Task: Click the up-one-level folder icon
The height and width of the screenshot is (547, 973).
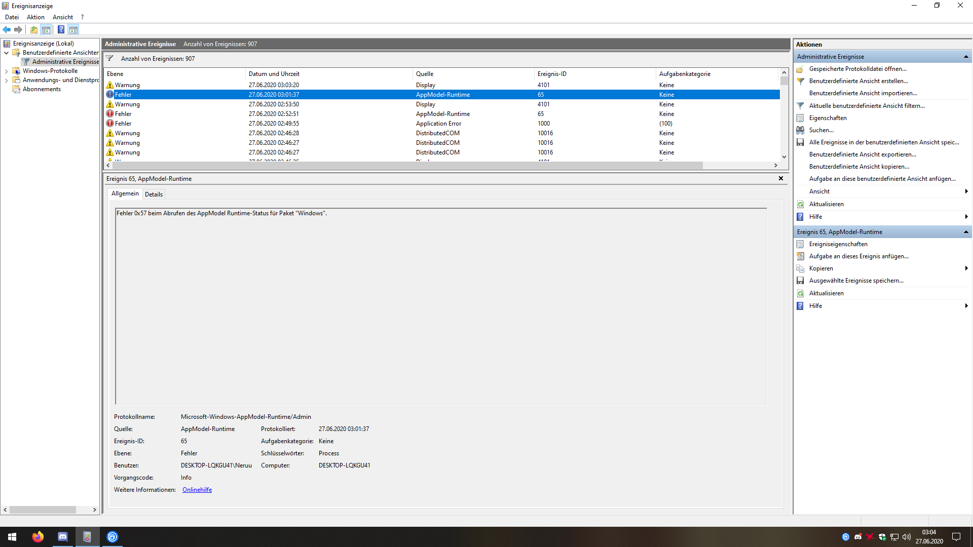Action: [34, 29]
